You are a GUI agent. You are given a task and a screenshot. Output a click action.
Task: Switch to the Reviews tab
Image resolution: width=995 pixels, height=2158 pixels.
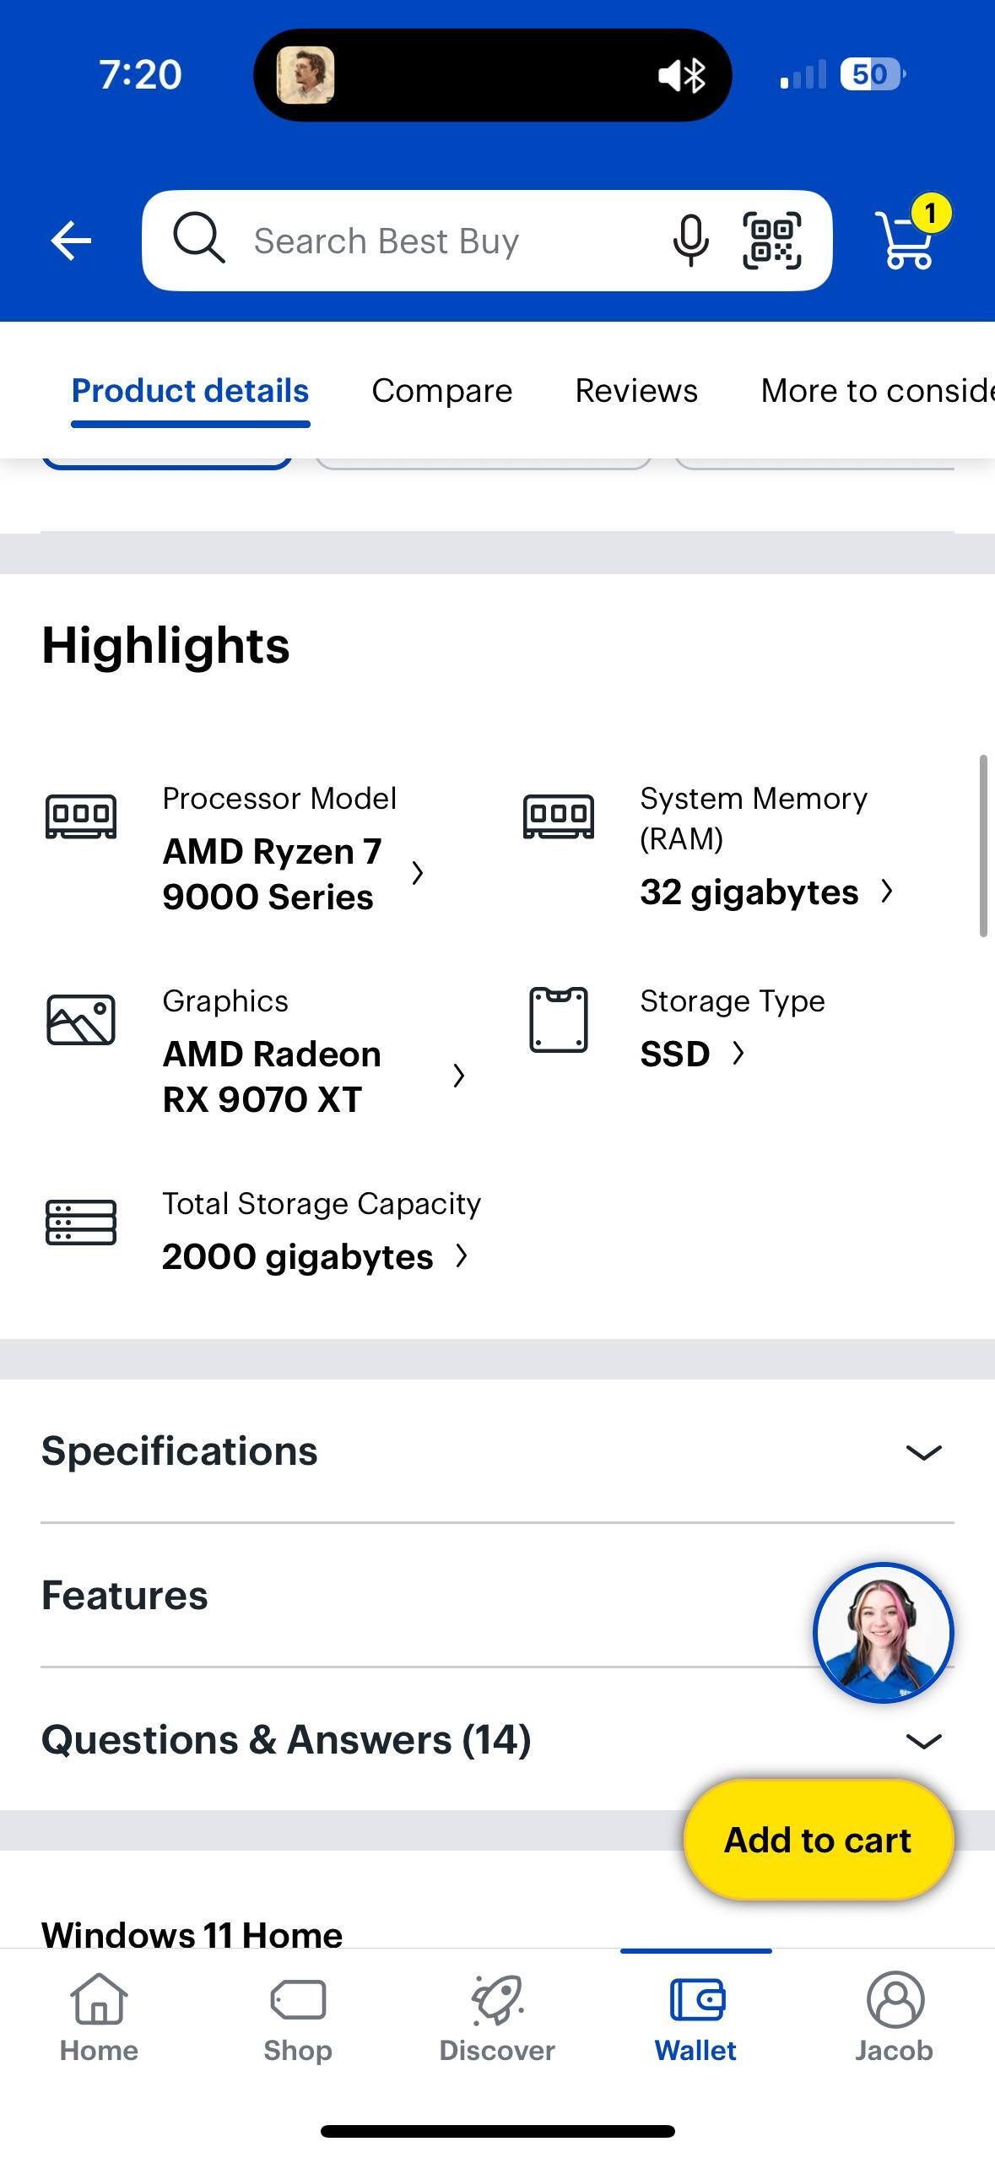coord(636,391)
